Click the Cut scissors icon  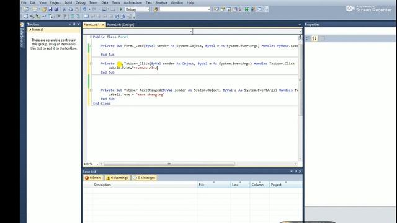(x=64, y=9)
